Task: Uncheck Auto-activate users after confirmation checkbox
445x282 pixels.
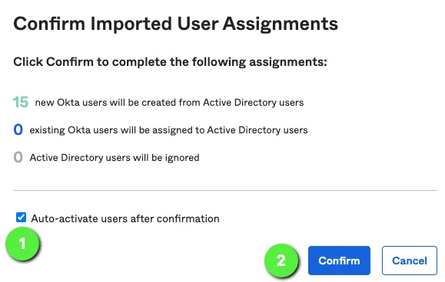Action: coord(21,217)
